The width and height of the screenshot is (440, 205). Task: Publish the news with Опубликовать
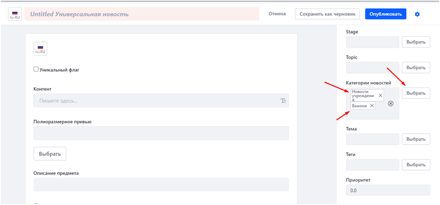click(x=385, y=14)
